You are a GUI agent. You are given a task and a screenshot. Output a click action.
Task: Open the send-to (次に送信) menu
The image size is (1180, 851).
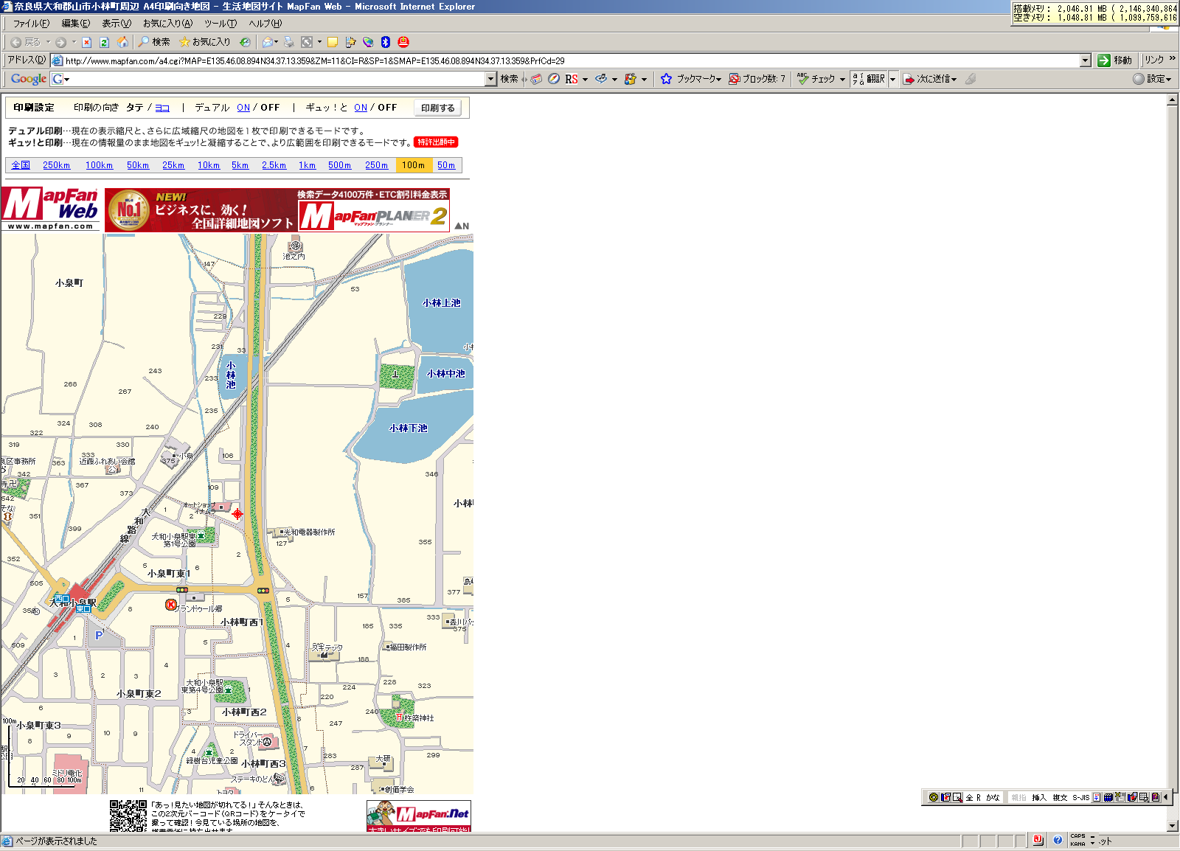(930, 79)
